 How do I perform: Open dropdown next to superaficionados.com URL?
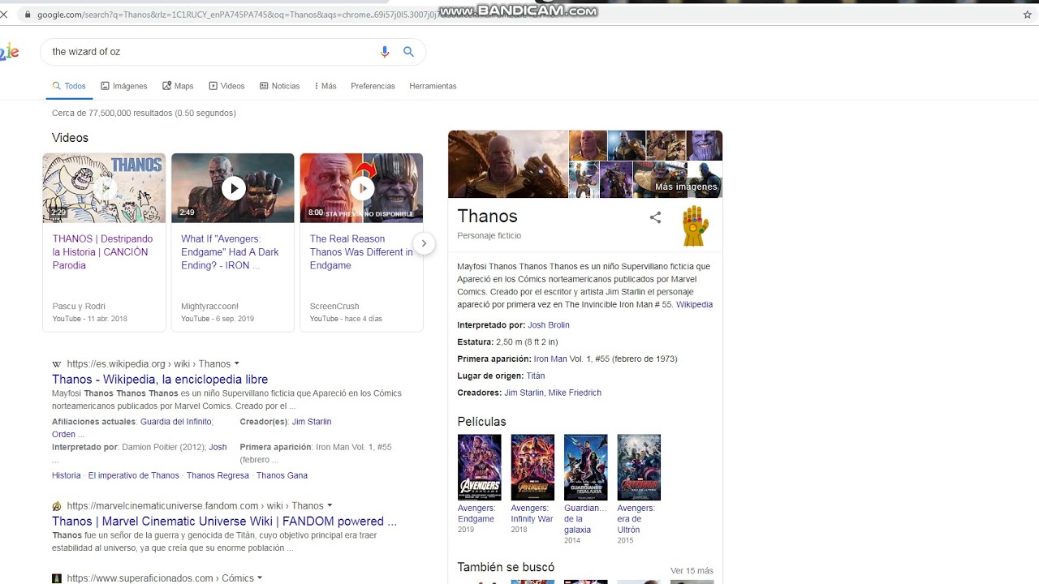click(x=260, y=578)
